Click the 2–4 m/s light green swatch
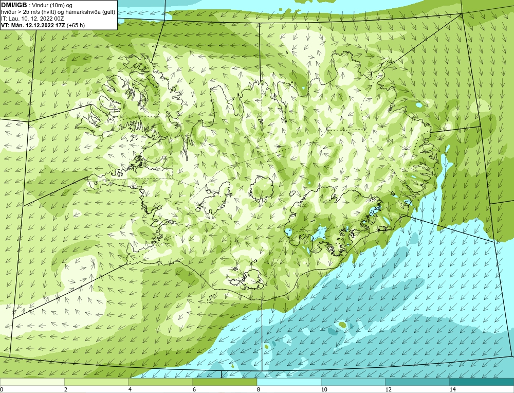The image size is (514, 393). coord(97,382)
